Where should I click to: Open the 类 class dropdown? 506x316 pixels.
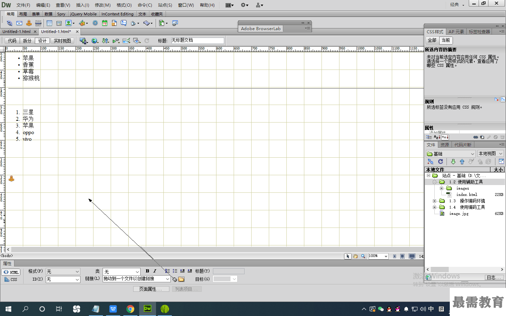pyautogui.click(x=121, y=271)
